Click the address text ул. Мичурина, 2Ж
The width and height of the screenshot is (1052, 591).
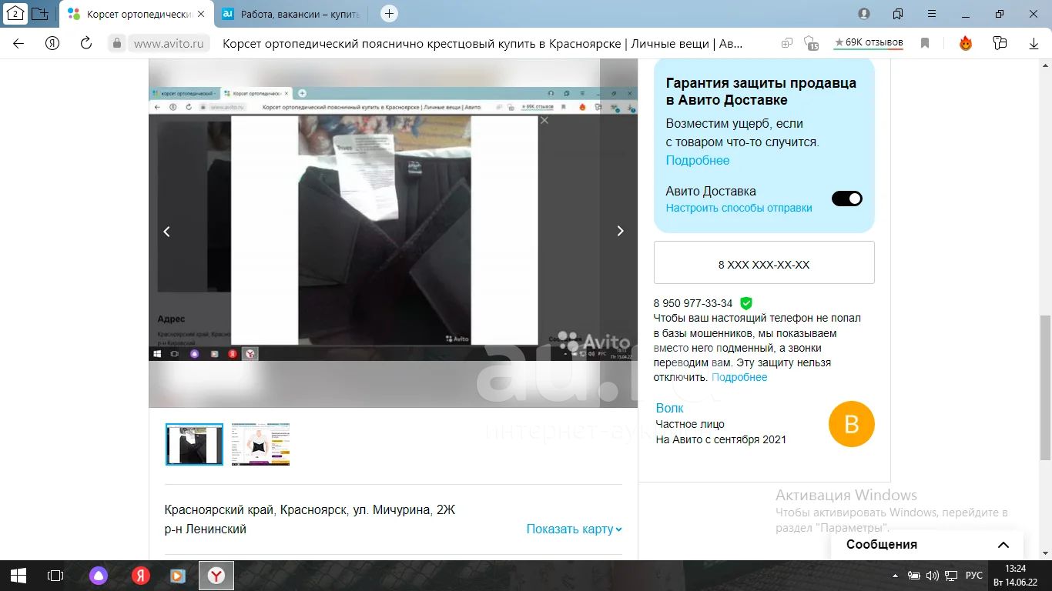pyautogui.click(x=404, y=510)
